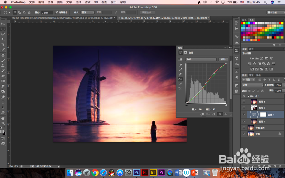Hide layer 图层 1 eye icon
The width and height of the screenshot is (285, 178).
pos(244,122)
